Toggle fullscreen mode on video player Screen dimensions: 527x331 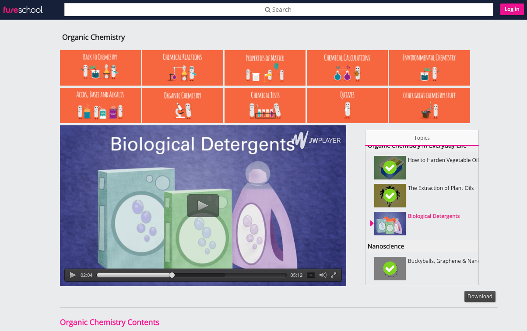tap(334, 275)
